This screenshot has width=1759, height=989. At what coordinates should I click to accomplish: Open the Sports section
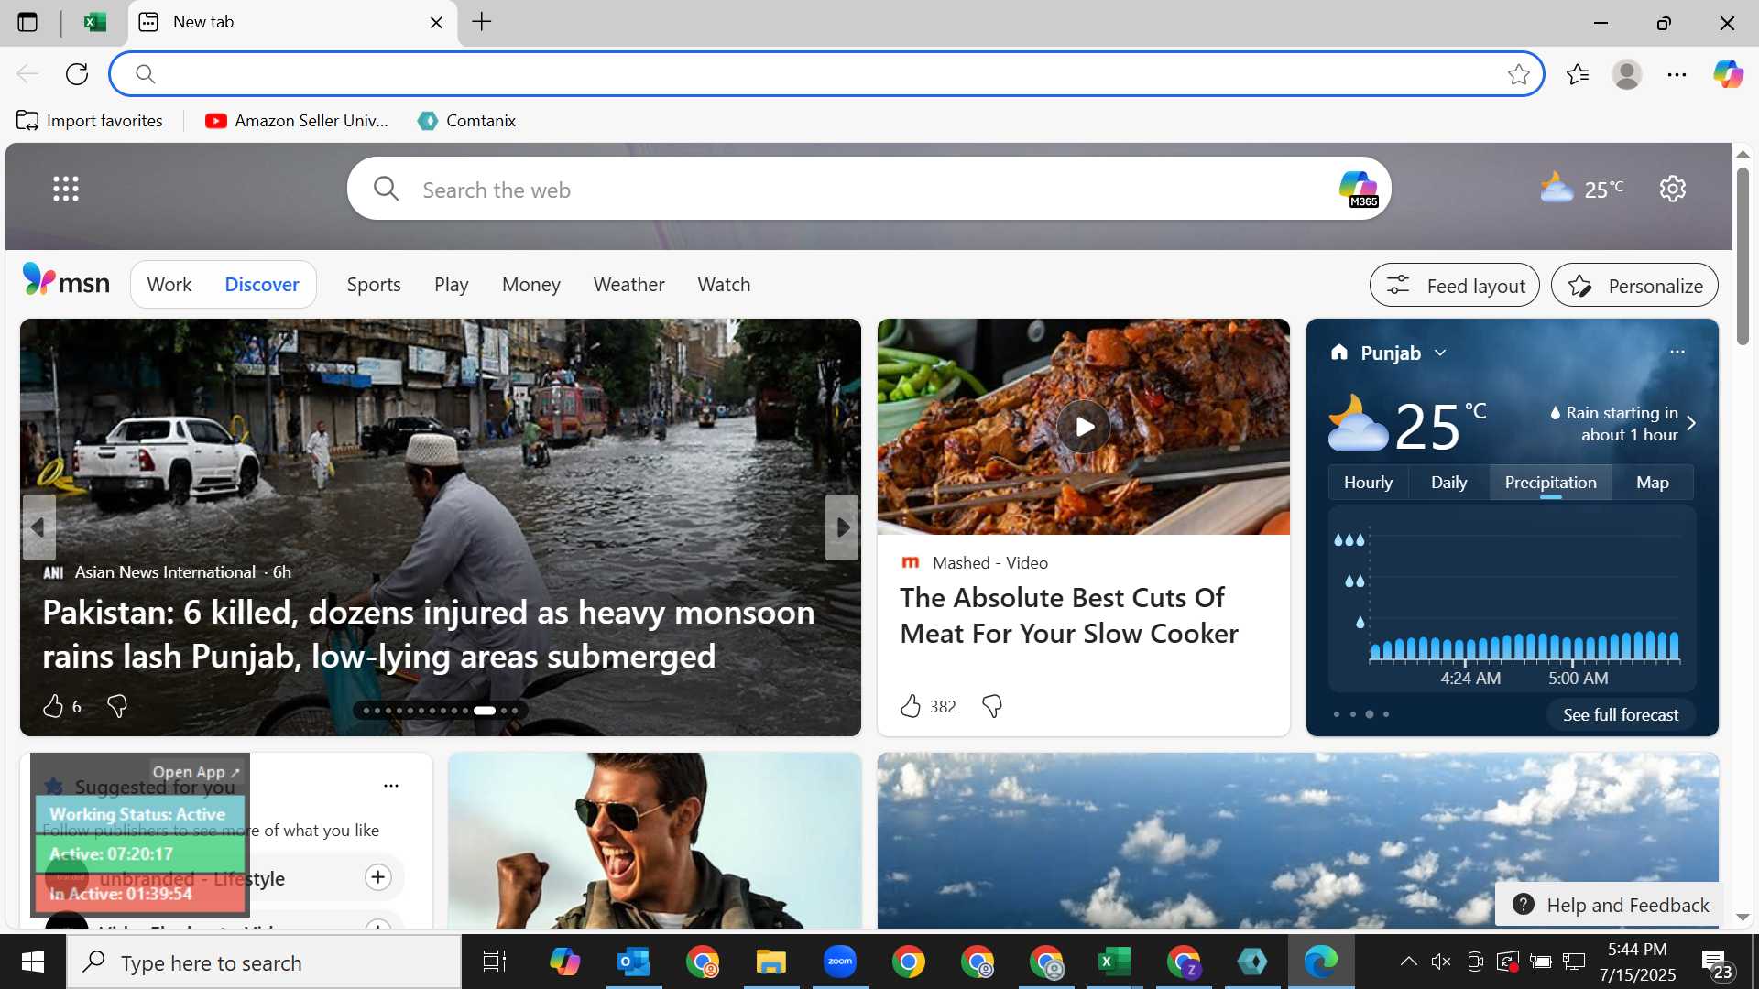[374, 285]
